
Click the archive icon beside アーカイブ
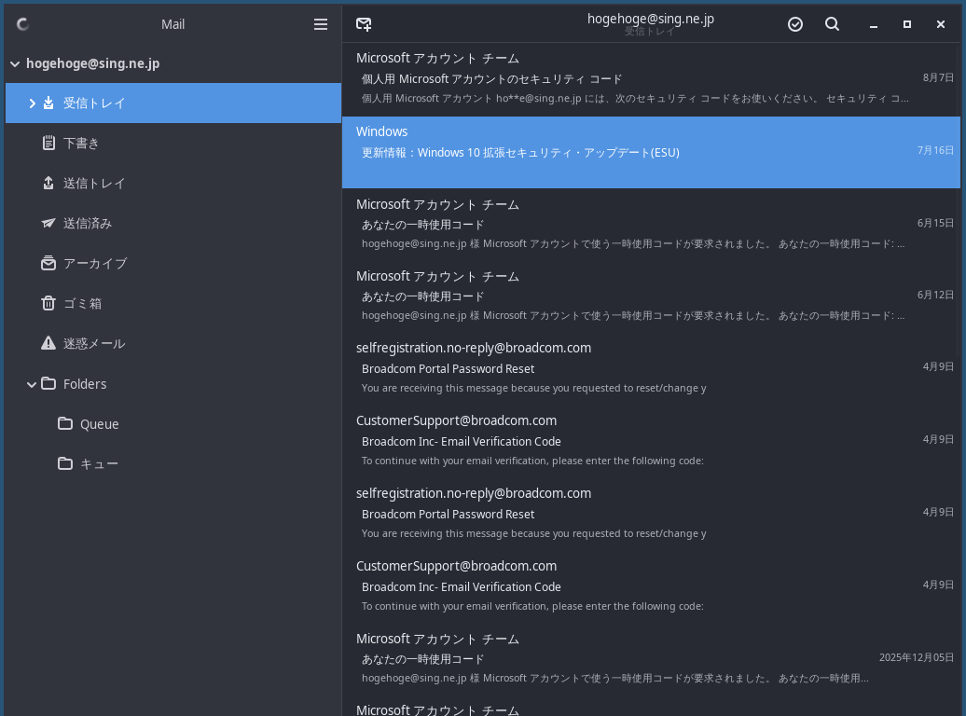tap(48, 263)
